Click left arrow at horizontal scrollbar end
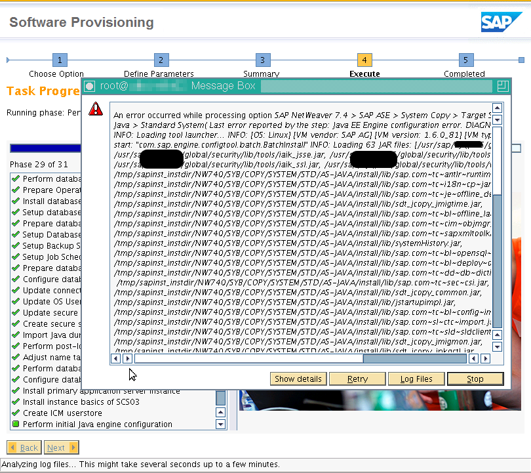Viewport: 531px width, 473px height. tap(473, 358)
